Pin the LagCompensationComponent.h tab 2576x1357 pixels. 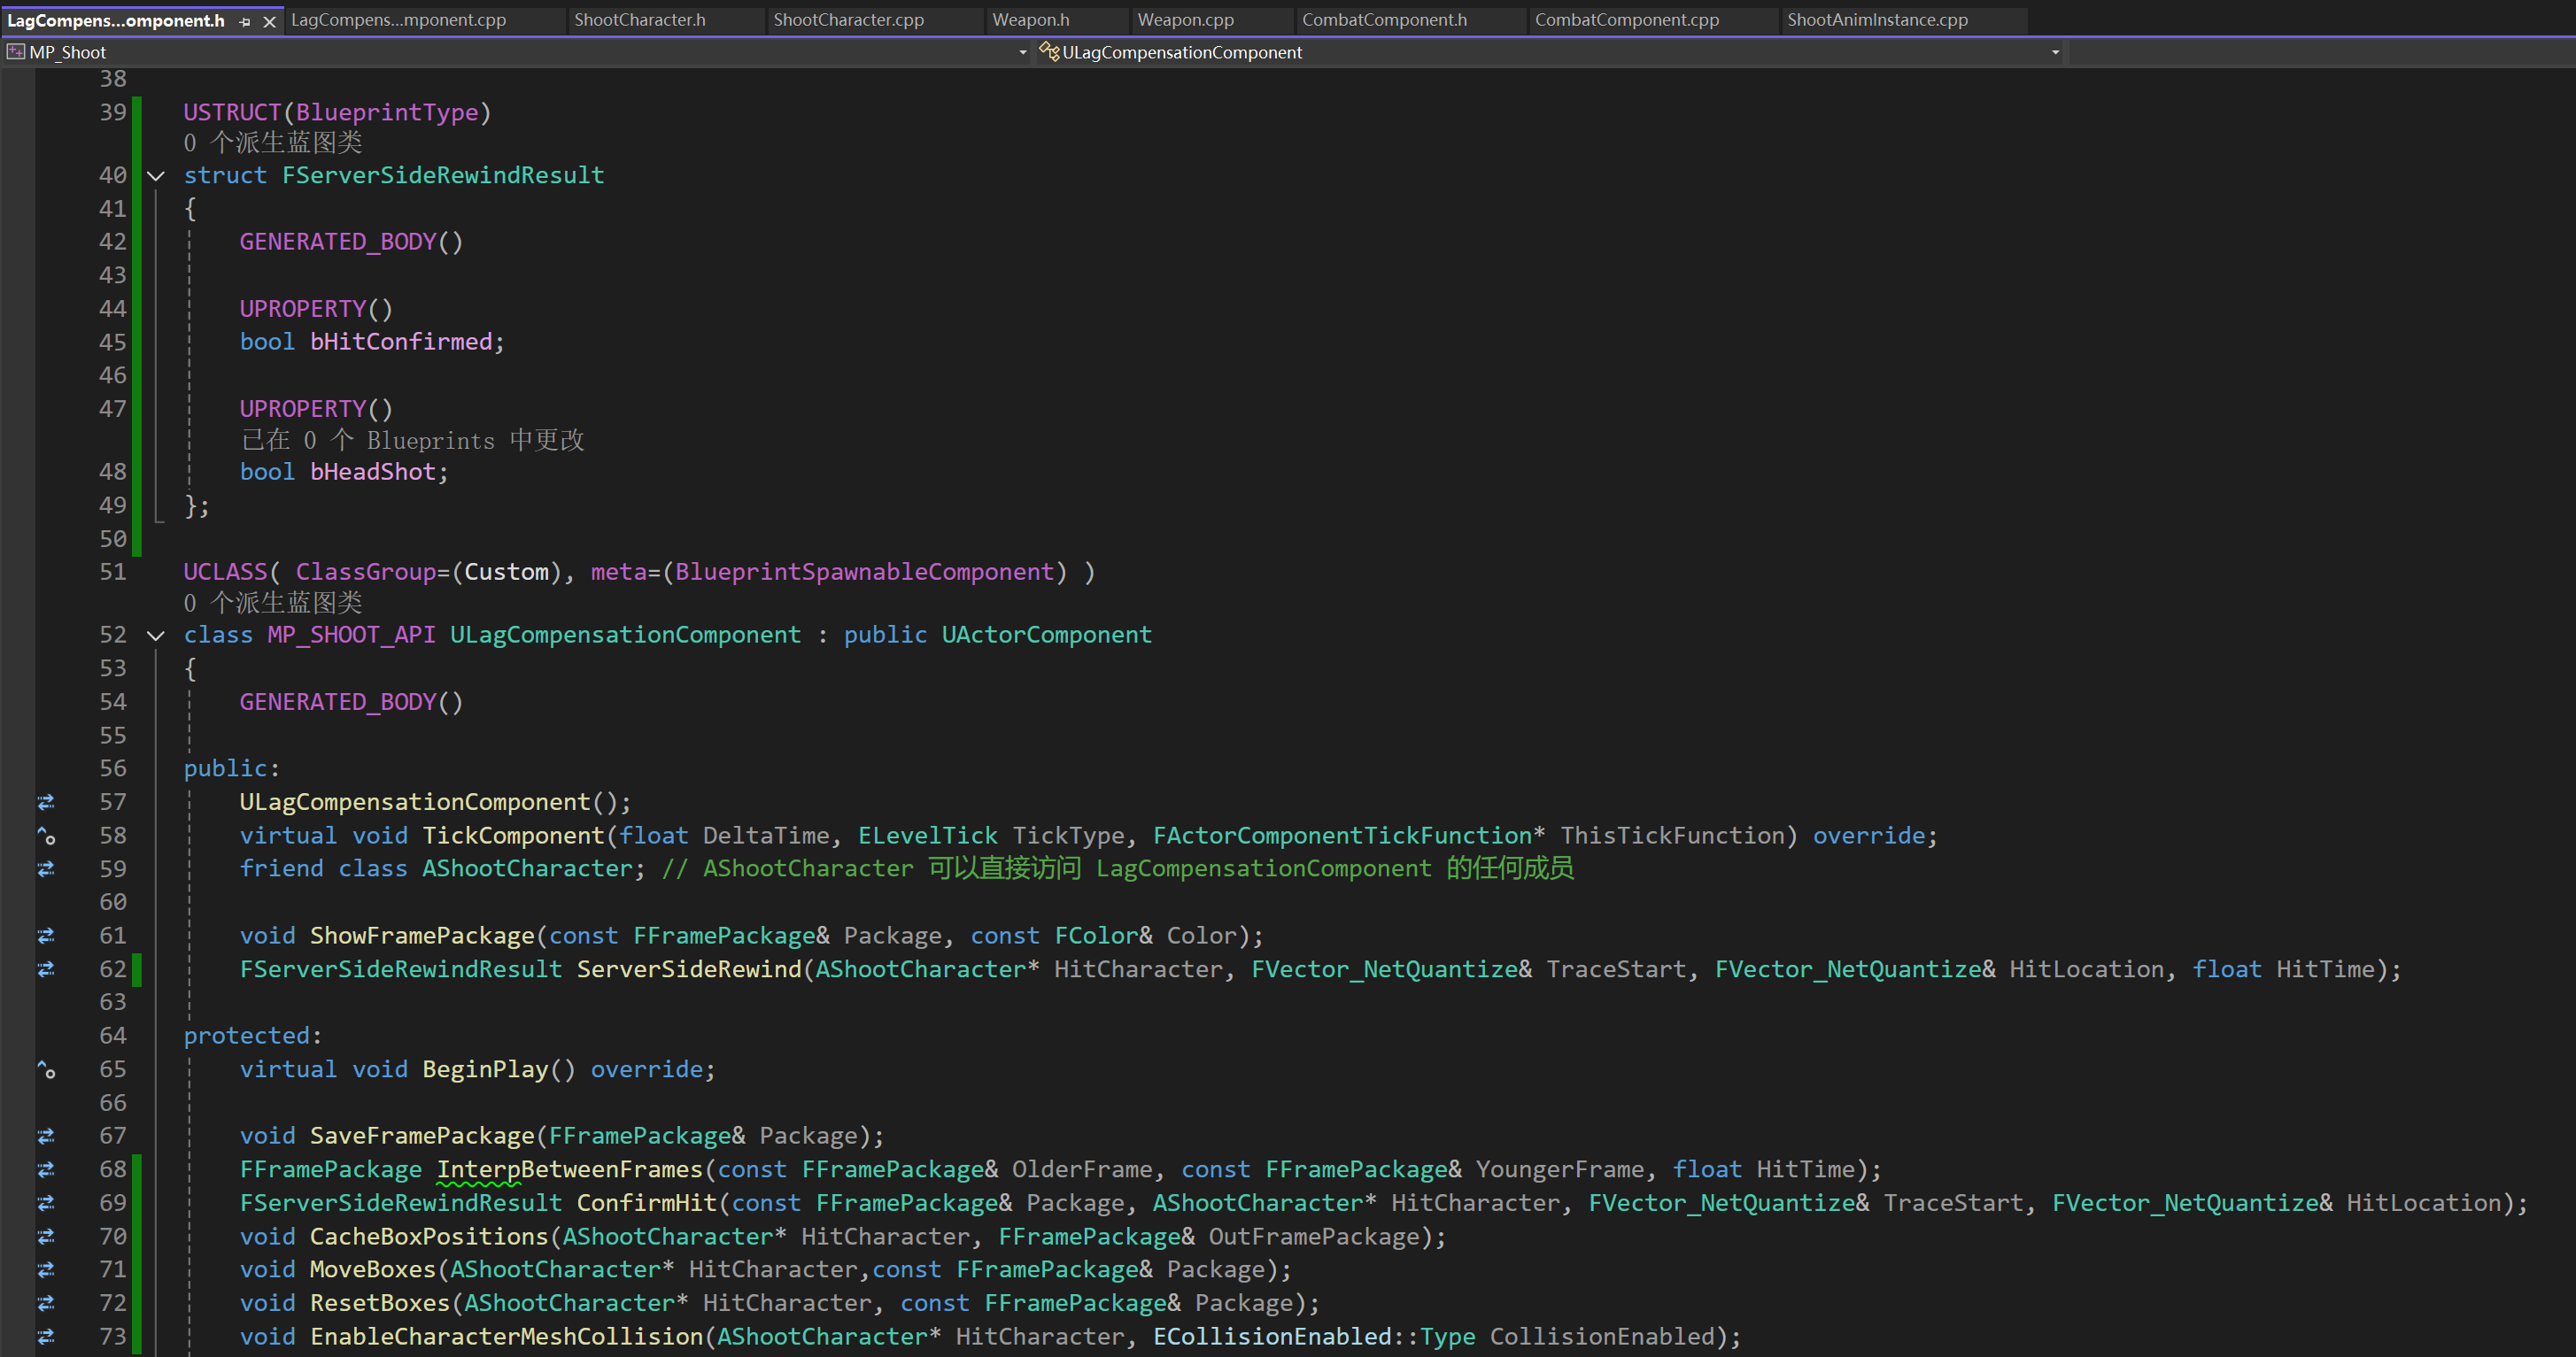point(245,21)
